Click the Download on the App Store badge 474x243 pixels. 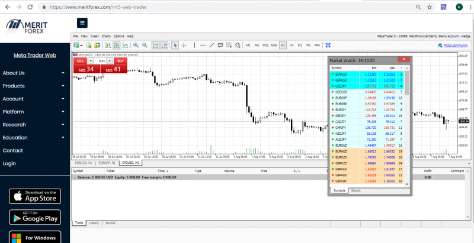35,196
